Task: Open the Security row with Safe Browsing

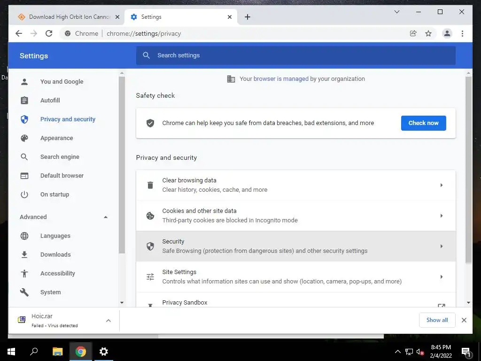Action: (x=296, y=246)
